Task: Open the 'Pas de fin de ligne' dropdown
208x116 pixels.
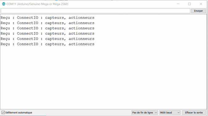Action: [145, 113]
